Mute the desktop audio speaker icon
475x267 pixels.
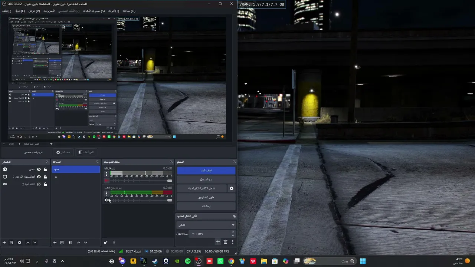point(107,200)
